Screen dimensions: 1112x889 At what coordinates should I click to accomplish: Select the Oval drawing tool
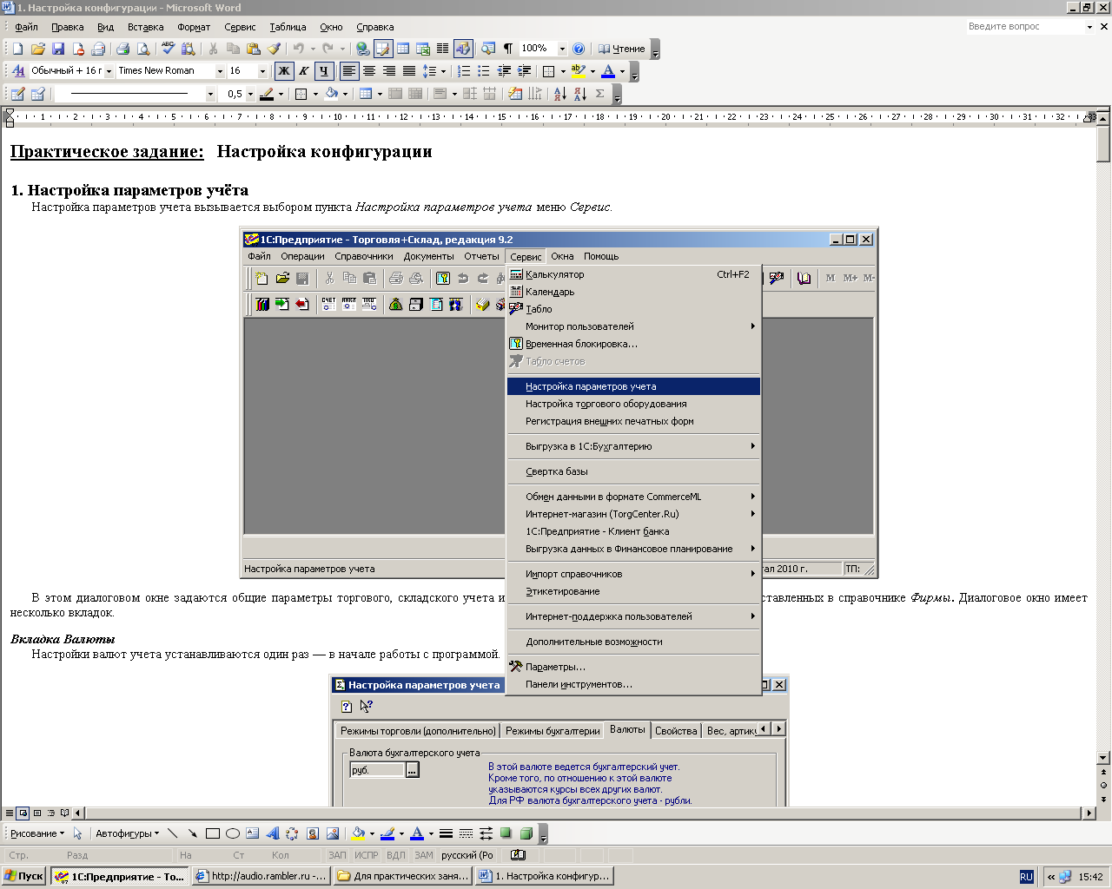[233, 833]
